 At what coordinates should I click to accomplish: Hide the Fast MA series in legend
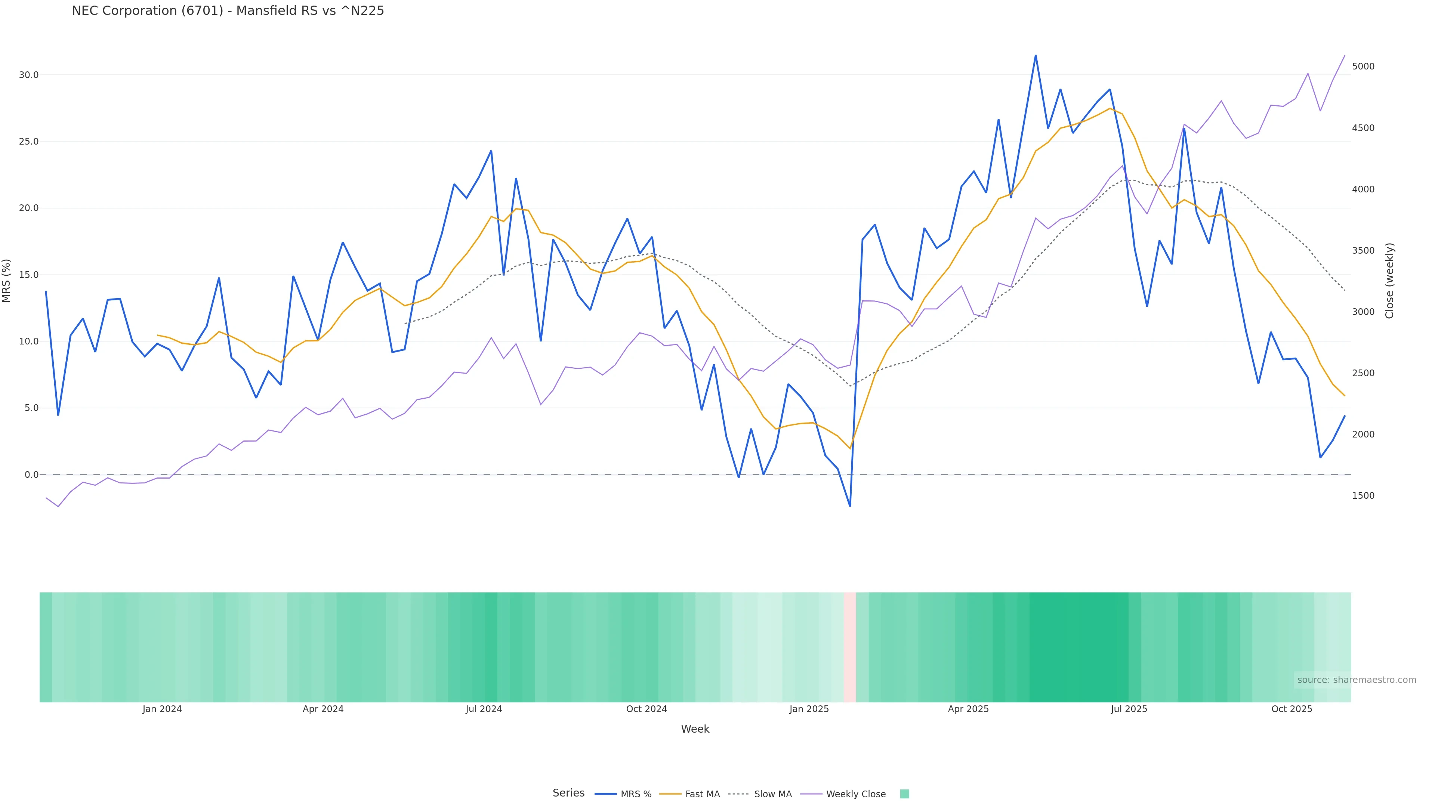tap(702, 794)
